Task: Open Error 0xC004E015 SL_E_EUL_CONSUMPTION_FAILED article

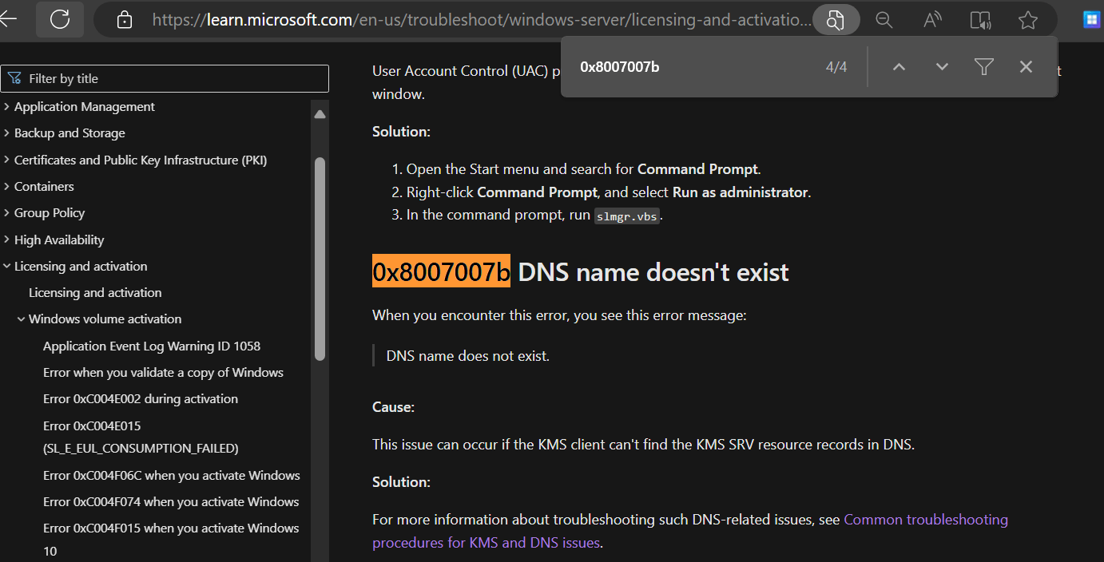Action: click(141, 437)
